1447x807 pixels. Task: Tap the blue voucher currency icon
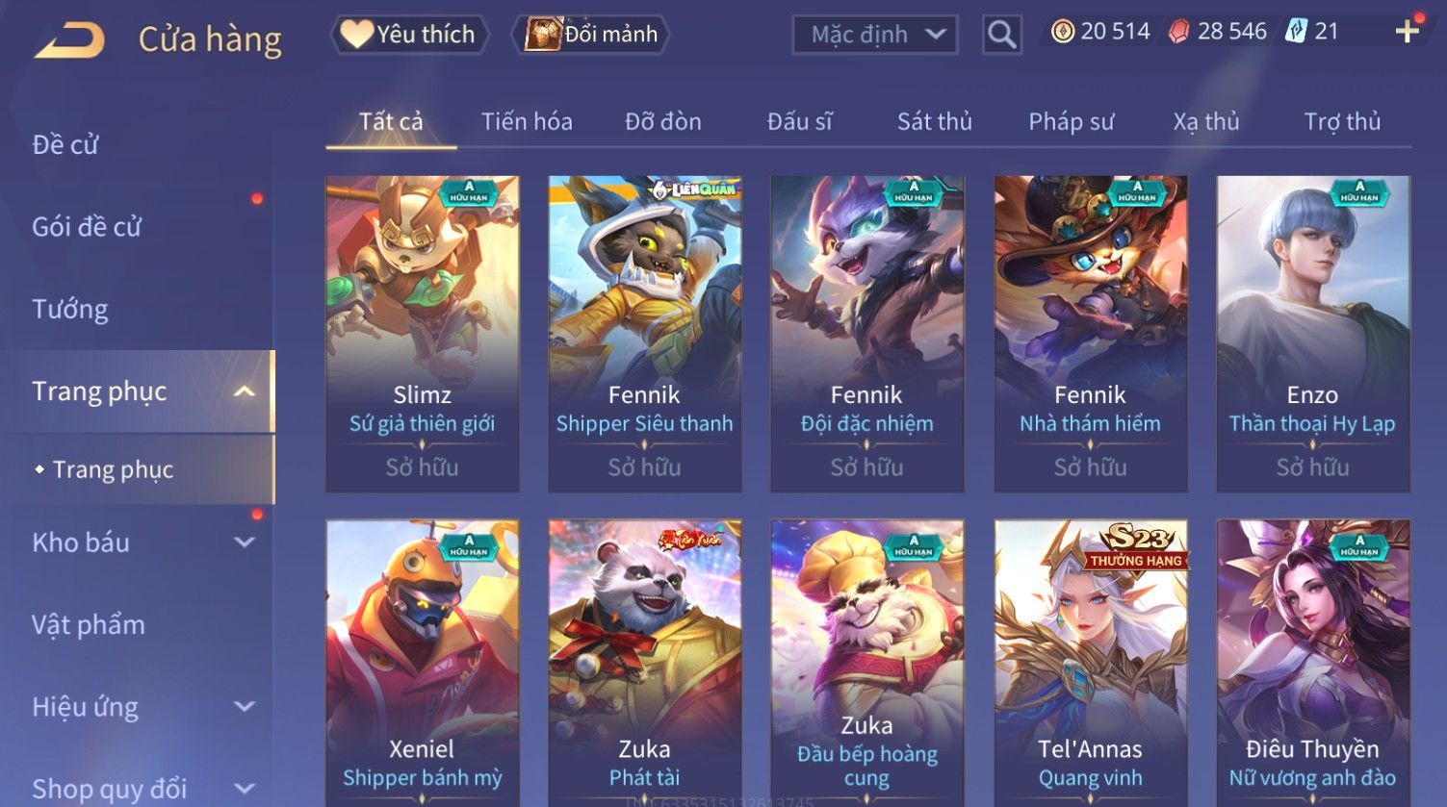pyautogui.click(x=1296, y=32)
